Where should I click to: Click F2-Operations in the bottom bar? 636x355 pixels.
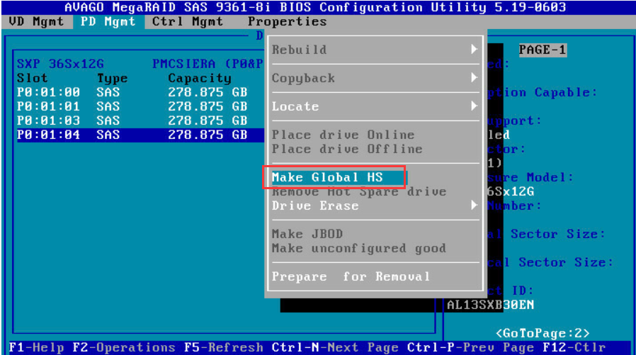point(124,348)
